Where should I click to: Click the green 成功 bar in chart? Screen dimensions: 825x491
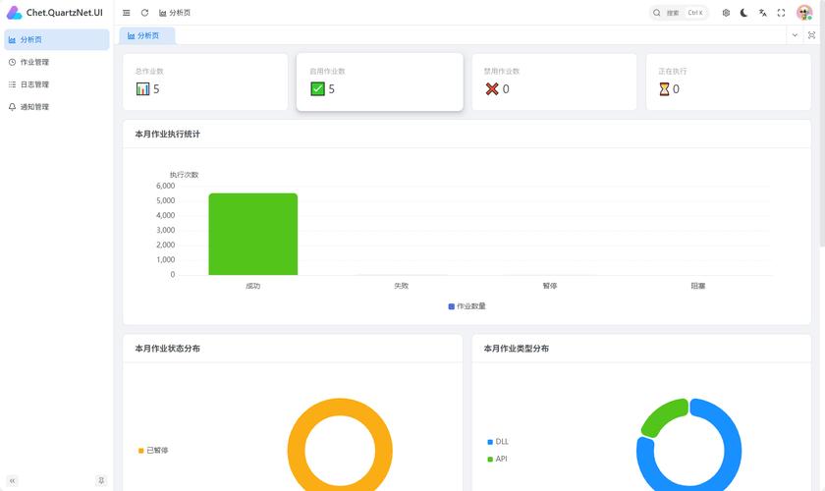[x=252, y=234]
